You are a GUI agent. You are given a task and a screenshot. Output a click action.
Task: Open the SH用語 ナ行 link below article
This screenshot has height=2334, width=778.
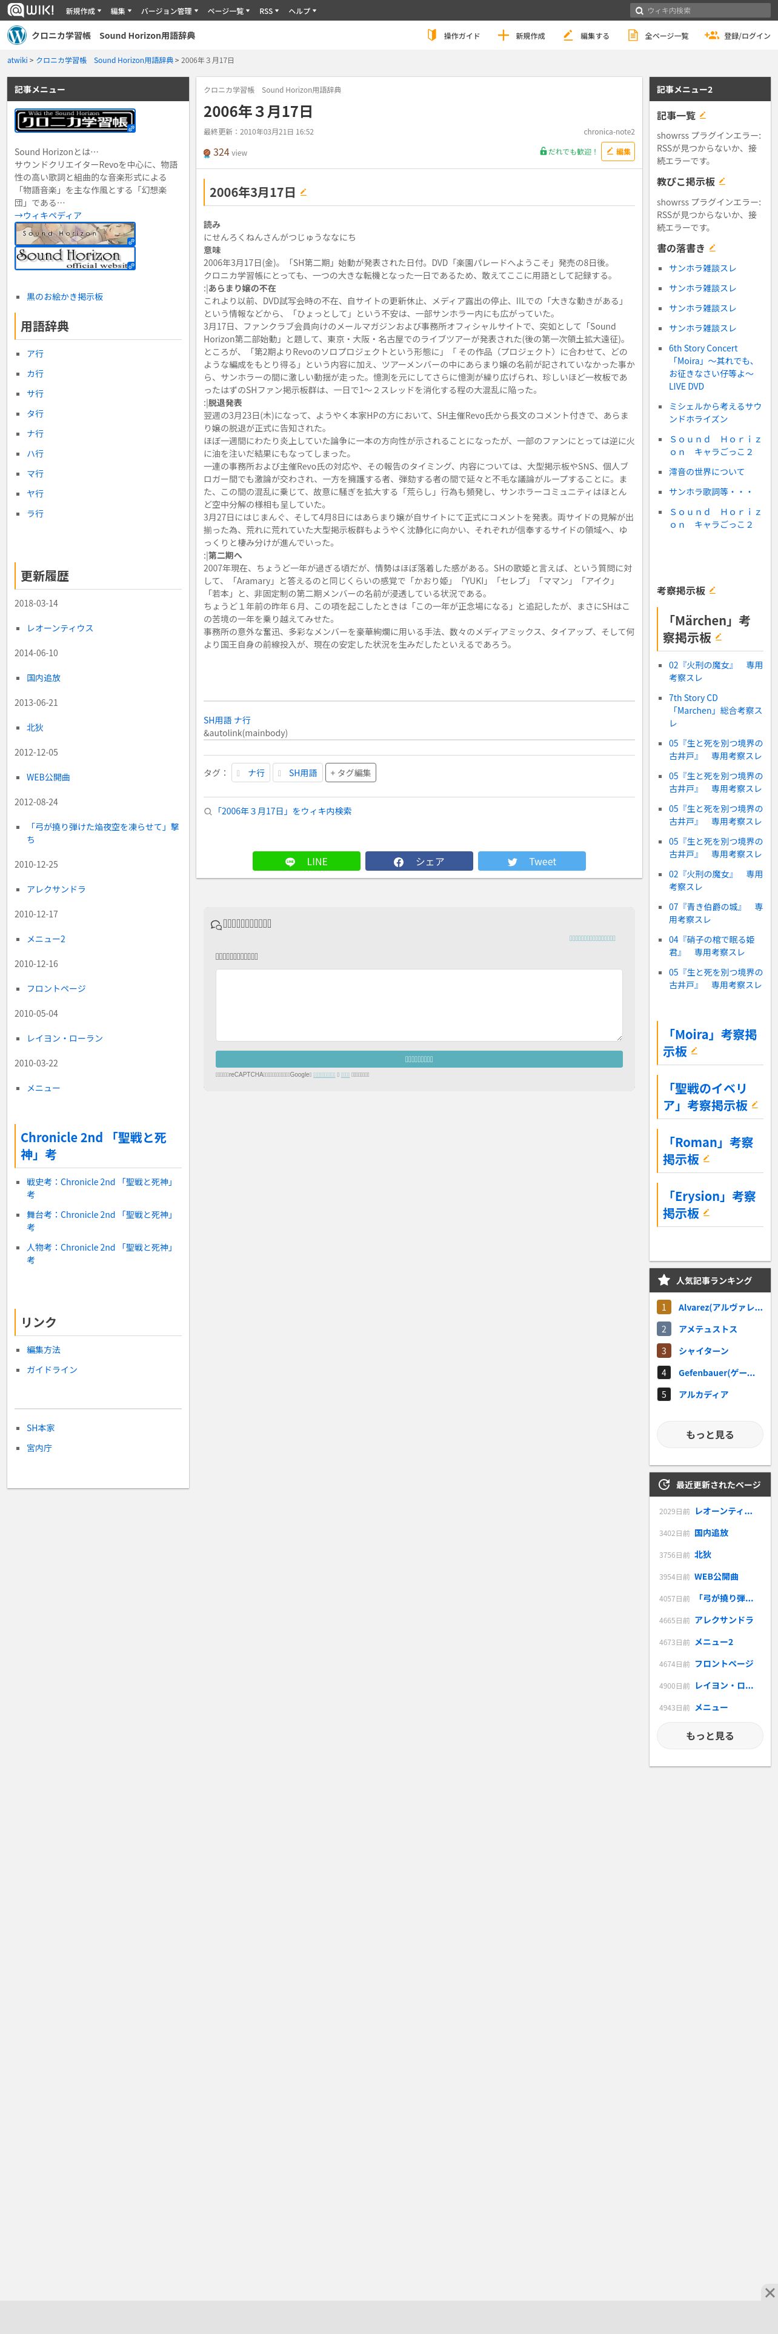[x=227, y=720]
